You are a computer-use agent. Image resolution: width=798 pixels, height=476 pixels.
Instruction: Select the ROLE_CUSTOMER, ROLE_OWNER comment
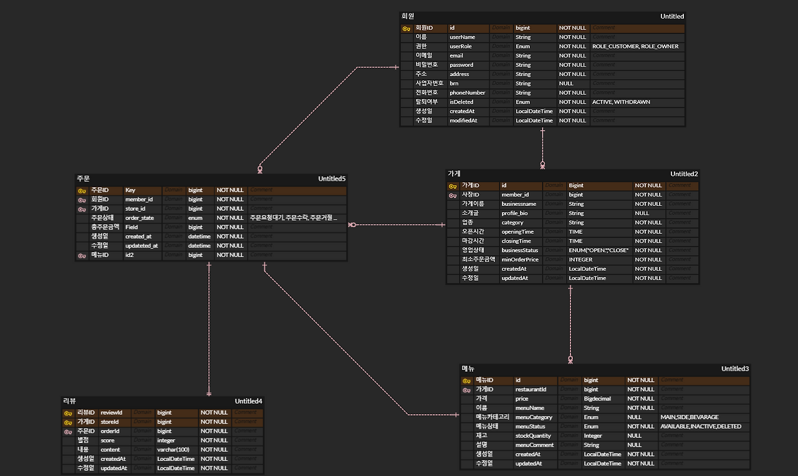(635, 47)
